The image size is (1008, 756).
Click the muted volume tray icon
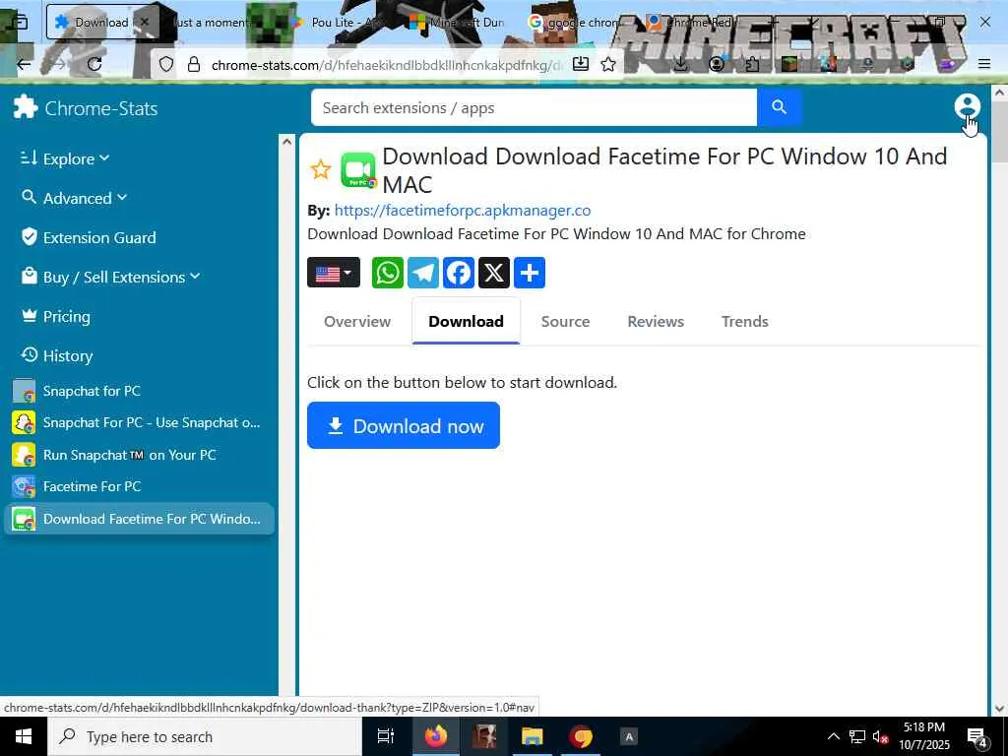click(881, 736)
